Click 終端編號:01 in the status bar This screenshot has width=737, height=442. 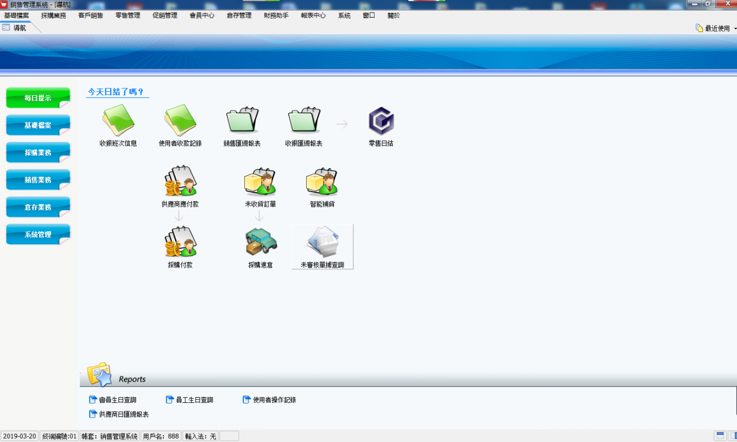60,436
